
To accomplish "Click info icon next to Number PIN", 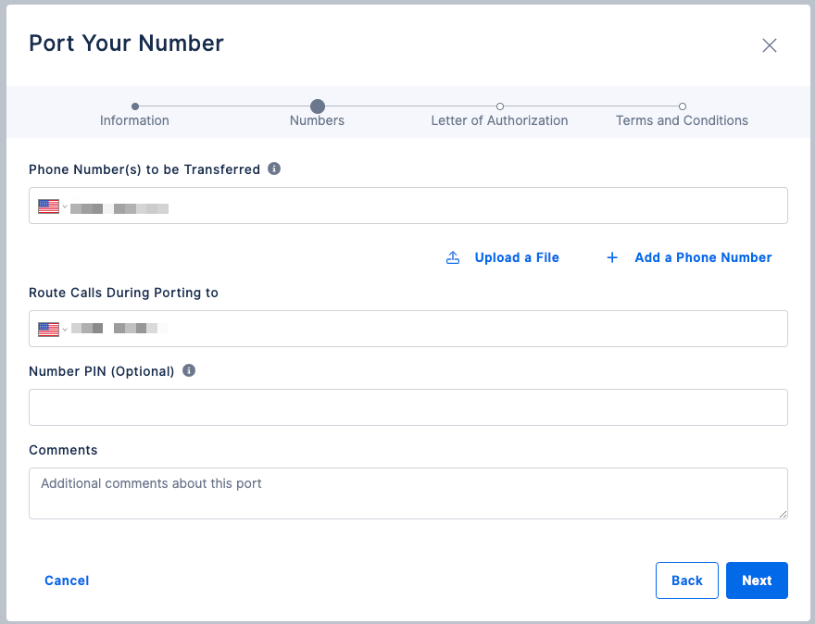I will [189, 370].
